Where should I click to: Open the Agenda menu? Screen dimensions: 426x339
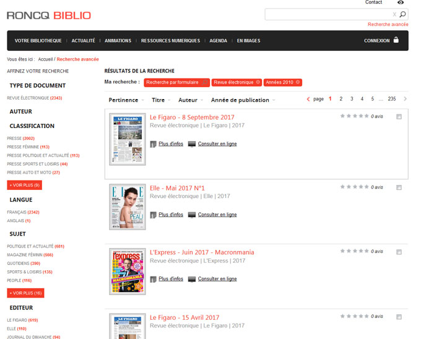218,41
